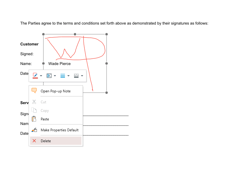The width and height of the screenshot is (232, 177).
Task: Click the name text Wade Pierce
Action: (59, 63)
